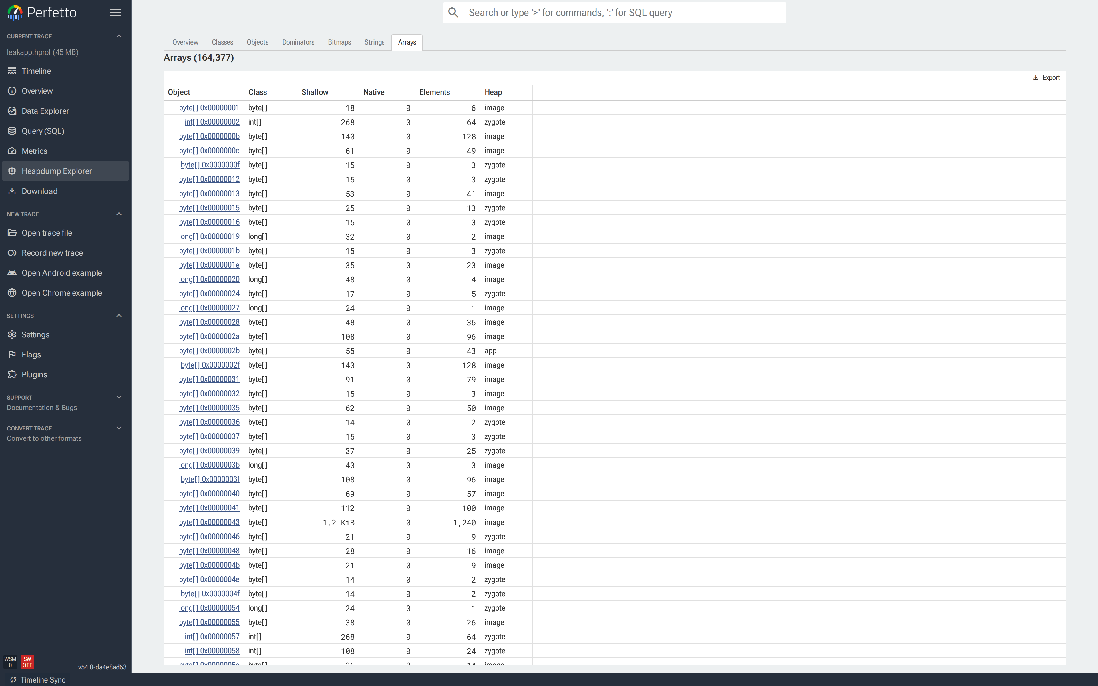
Task: Click the search bar for commands
Action: pyautogui.click(x=614, y=12)
